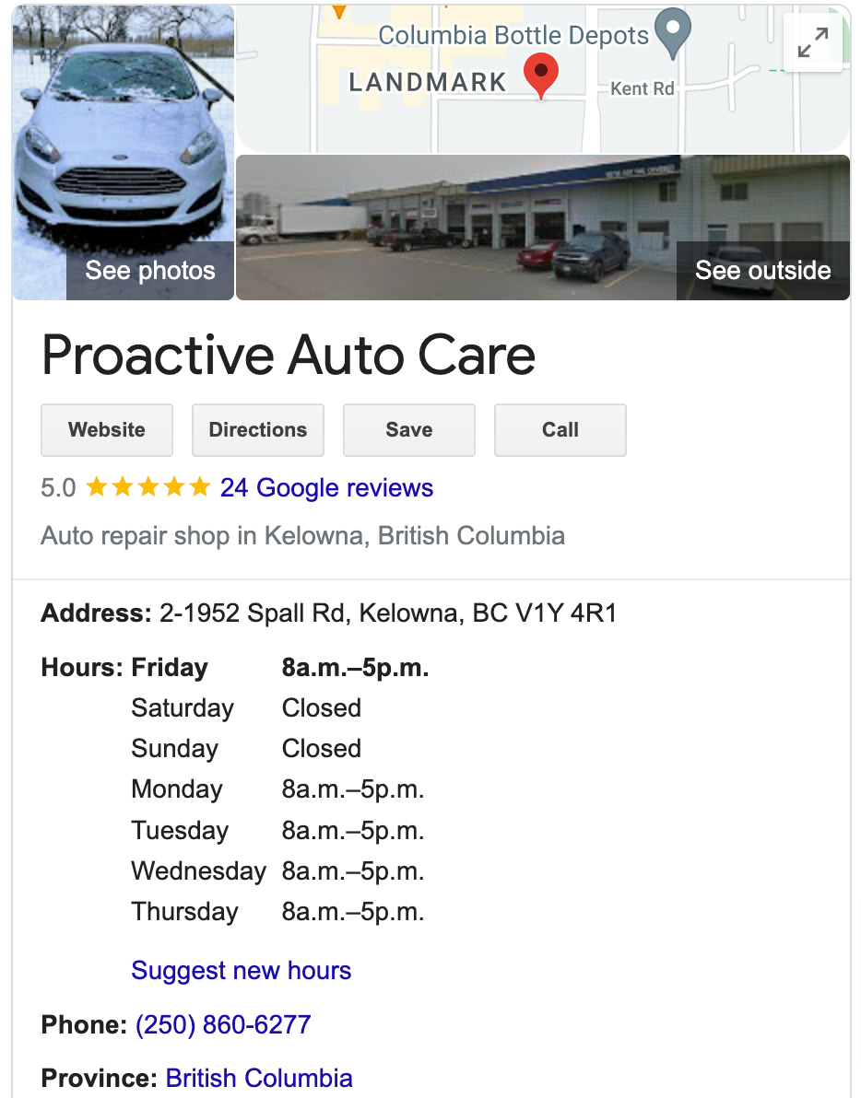Get Directions to Proactive Auto Care
861x1098 pixels.
click(x=258, y=430)
